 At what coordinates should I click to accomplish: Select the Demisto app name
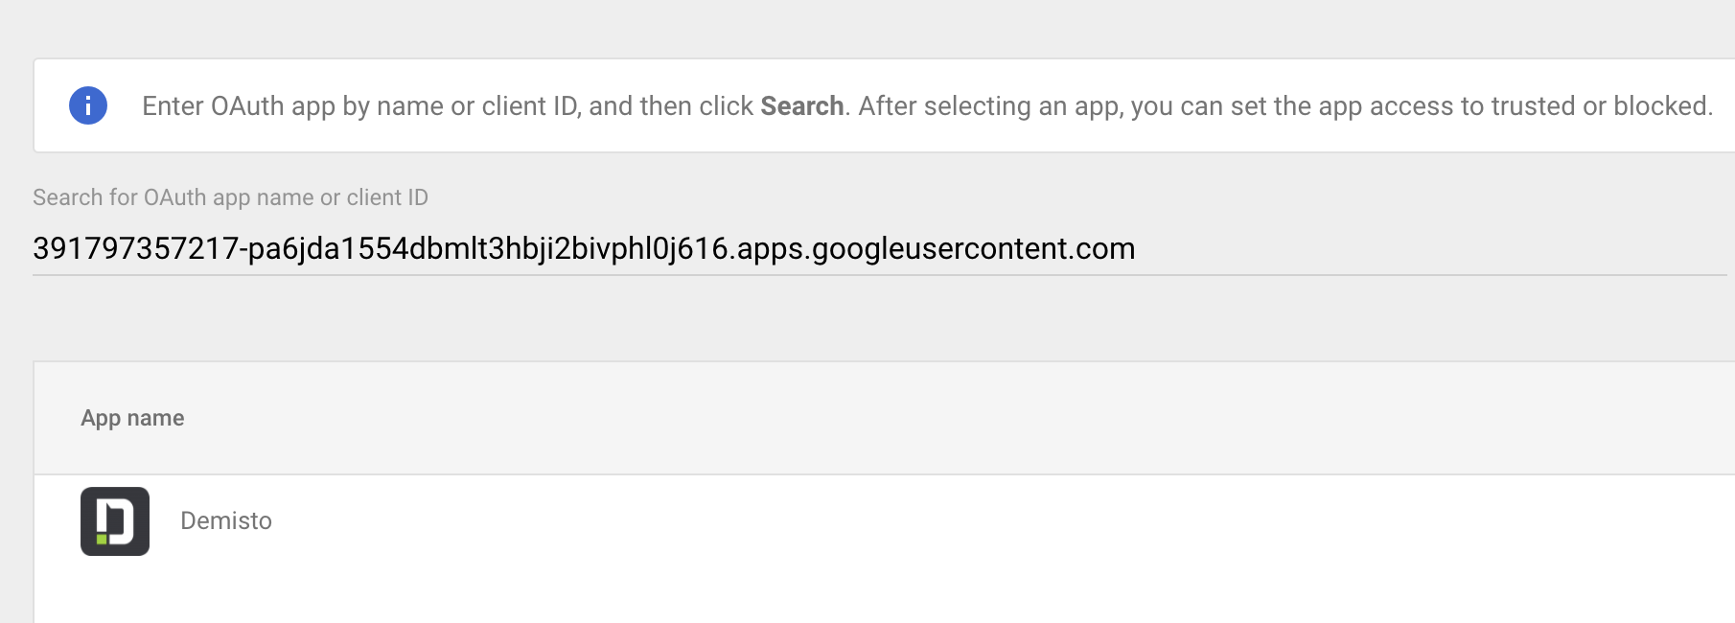(x=226, y=520)
